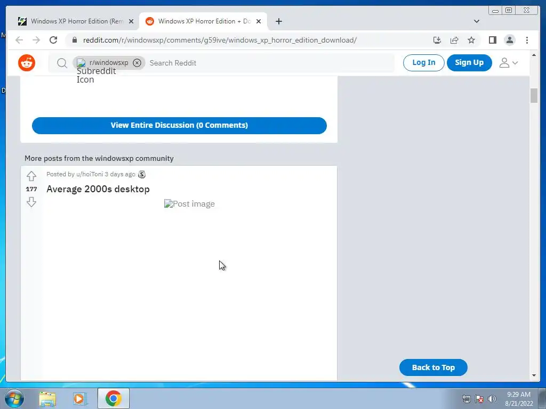The width and height of the screenshot is (546, 409).
Task: Switch to the Windows XP Horror Edition (Rem tab
Action: click(x=76, y=21)
